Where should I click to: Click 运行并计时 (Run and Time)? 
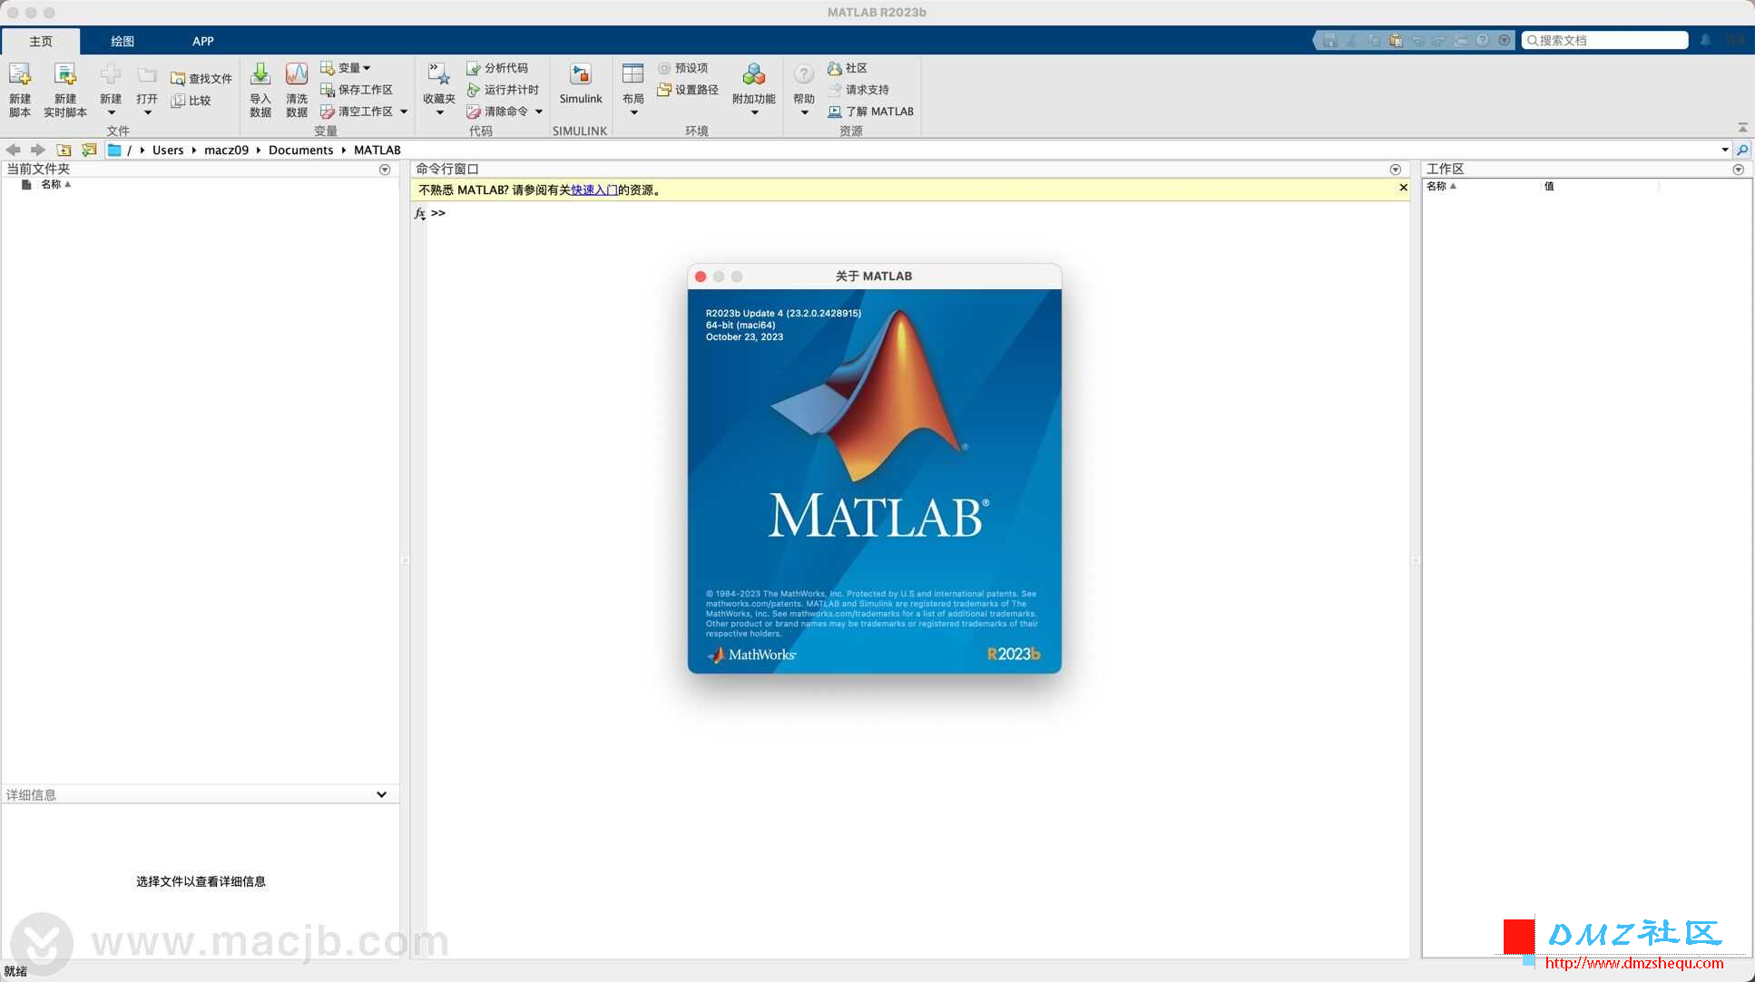click(x=503, y=90)
